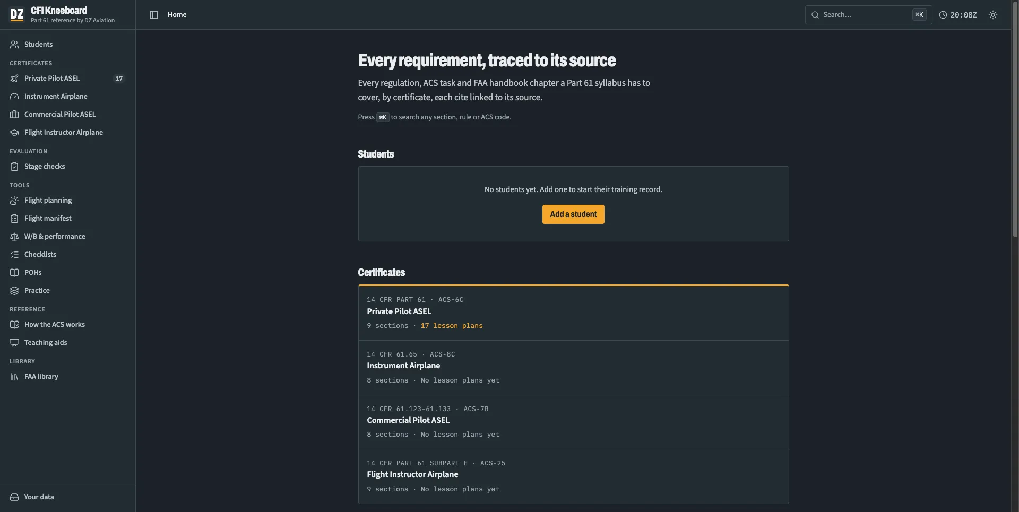Open the Private Pilot ASEL certificate card
The width and height of the screenshot is (1019, 512).
[573, 313]
